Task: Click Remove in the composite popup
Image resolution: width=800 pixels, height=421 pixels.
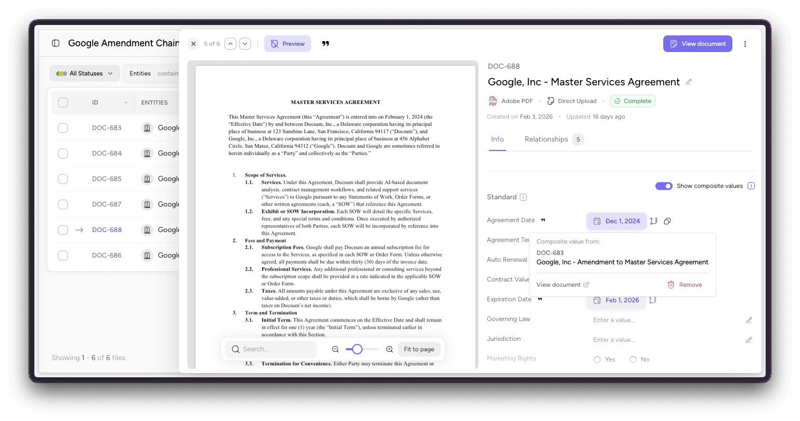Action: click(685, 285)
